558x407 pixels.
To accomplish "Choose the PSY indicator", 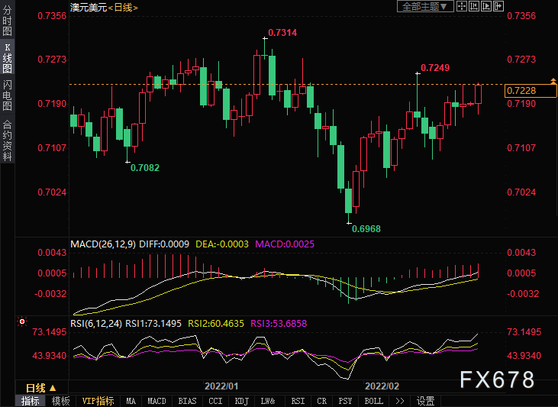I will coord(345,401).
